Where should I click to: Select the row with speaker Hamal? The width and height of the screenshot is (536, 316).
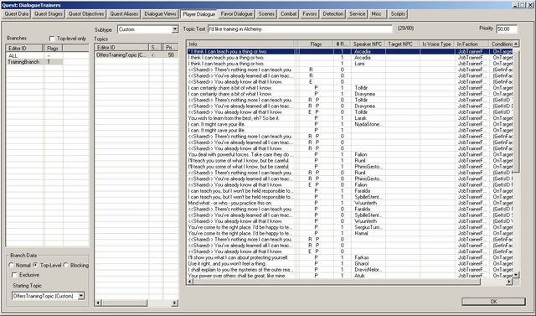pyautogui.click(x=350, y=233)
